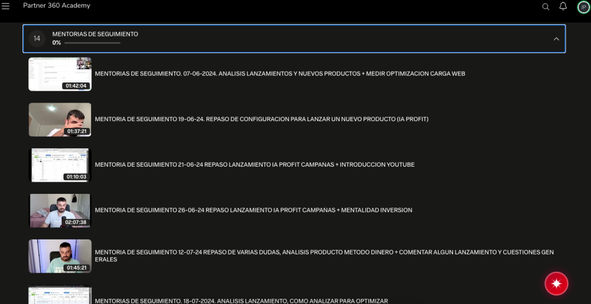Screen dimensions: 591x304
Task: Open the JP user profile avatar
Action: [x=583, y=7]
